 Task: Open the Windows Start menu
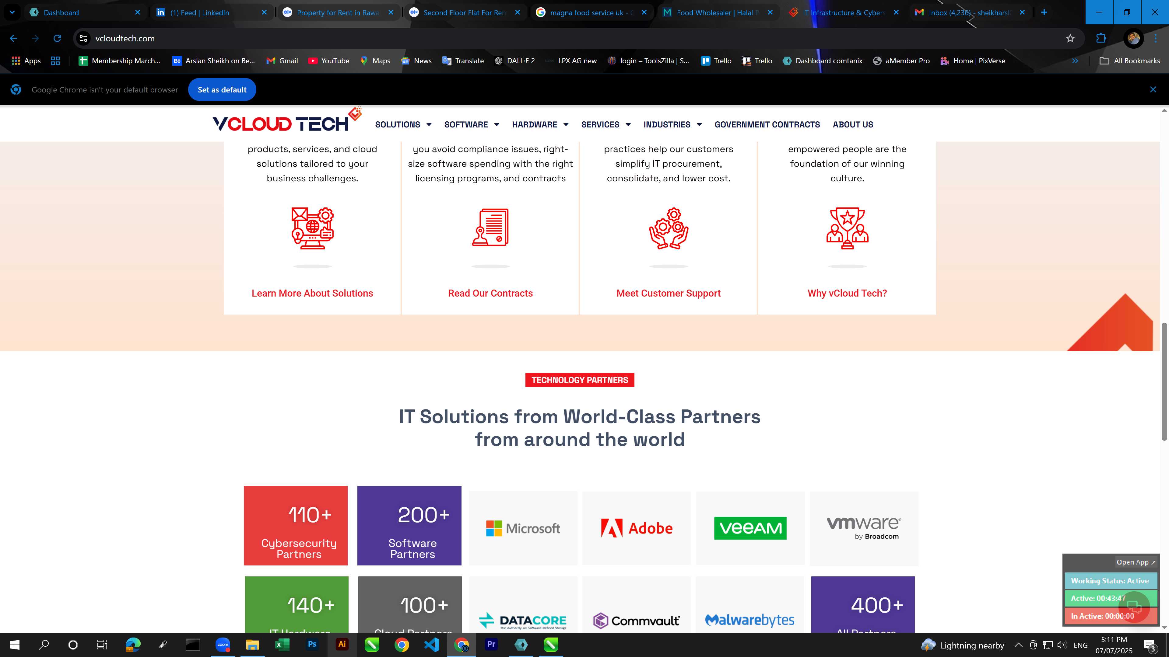(14, 644)
